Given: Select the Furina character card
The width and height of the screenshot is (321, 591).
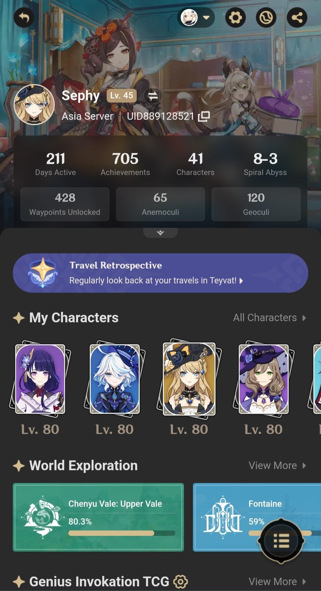Looking at the screenshot, I should (x=114, y=379).
